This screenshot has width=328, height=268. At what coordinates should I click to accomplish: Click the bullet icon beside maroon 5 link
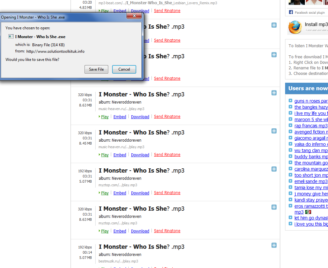tap(291, 120)
